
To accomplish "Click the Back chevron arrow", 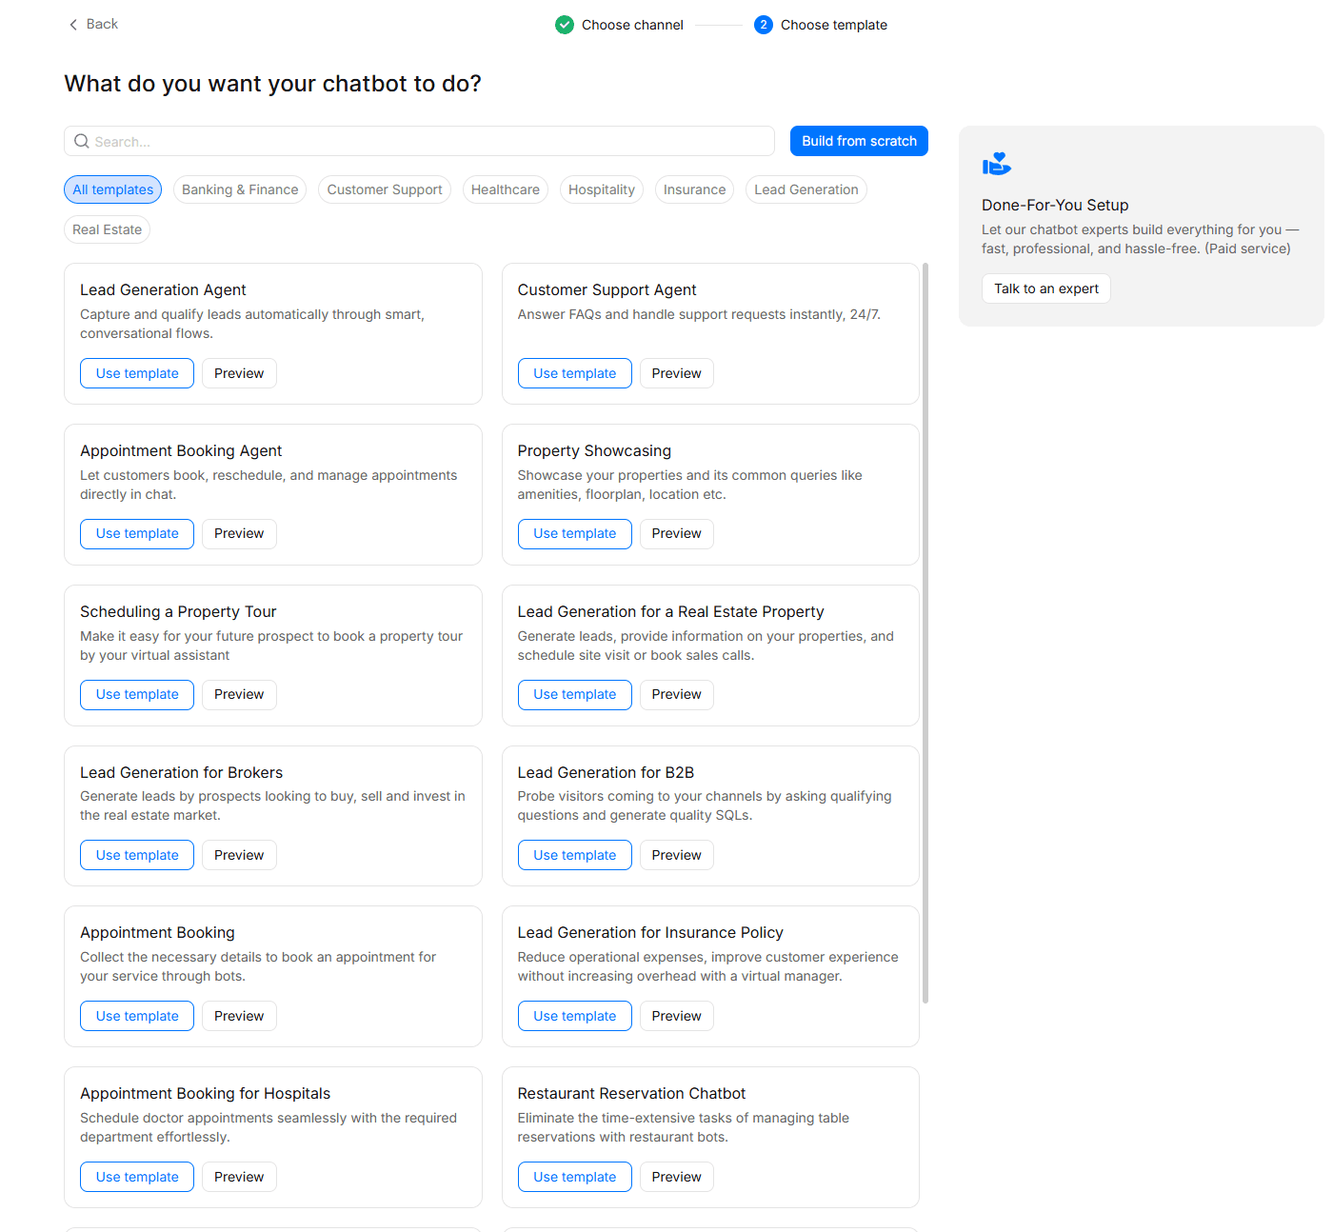I will click(73, 24).
